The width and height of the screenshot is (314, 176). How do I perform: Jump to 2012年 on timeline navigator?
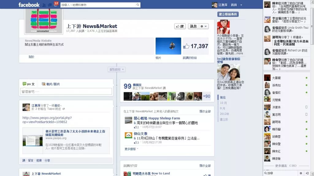point(224,114)
